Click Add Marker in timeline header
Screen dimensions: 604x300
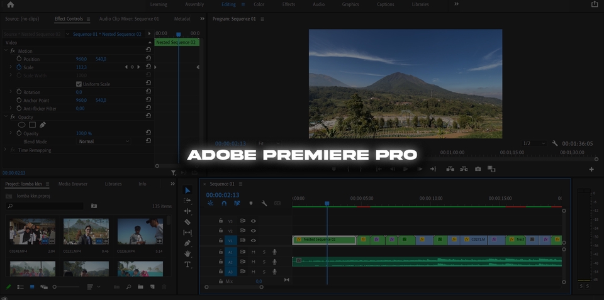coord(251,203)
